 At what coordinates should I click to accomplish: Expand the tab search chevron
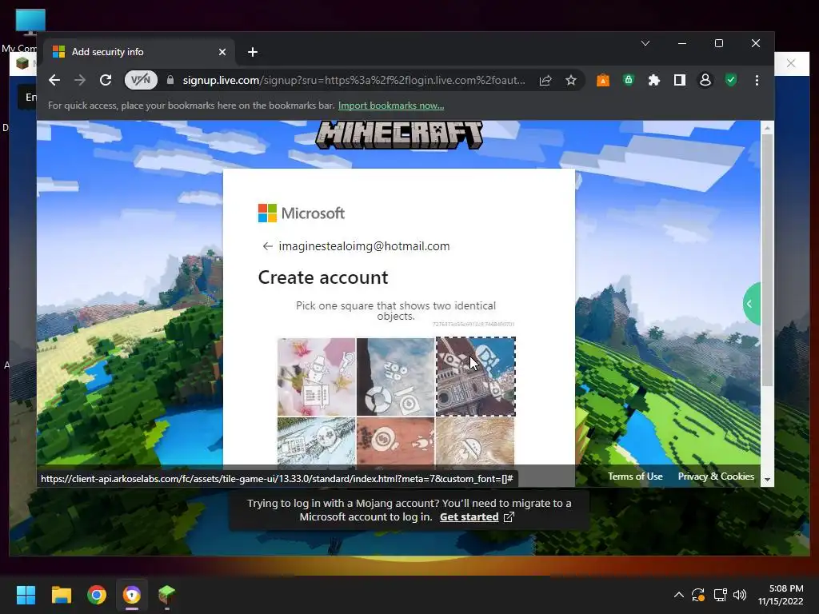pos(645,43)
